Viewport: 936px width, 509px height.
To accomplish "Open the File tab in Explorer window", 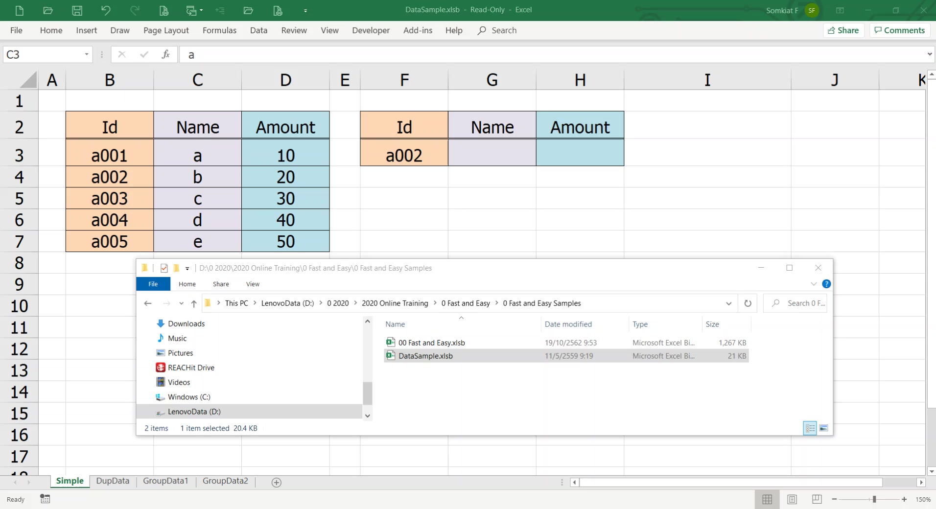I will pyautogui.click(x=153, y=284).
